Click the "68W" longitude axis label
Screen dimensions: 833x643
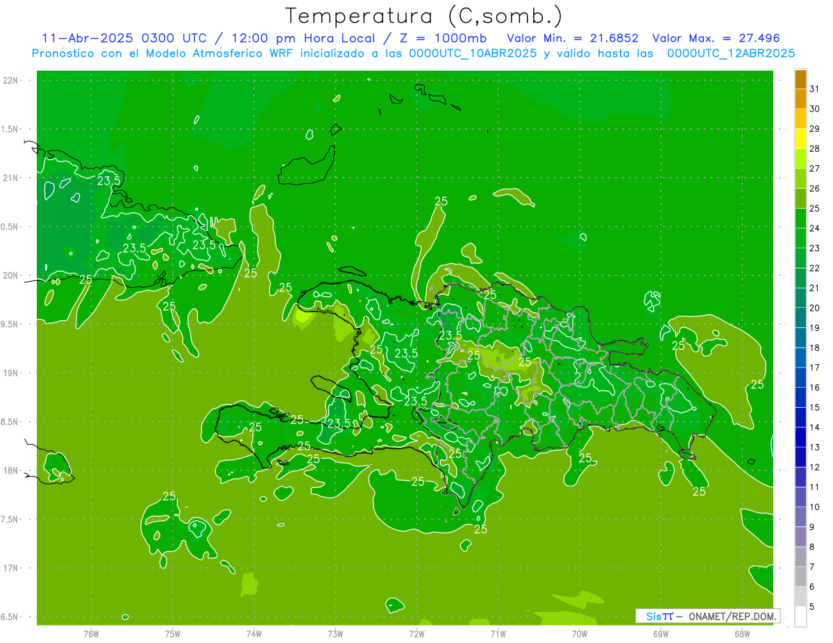(x=742, y=634)
